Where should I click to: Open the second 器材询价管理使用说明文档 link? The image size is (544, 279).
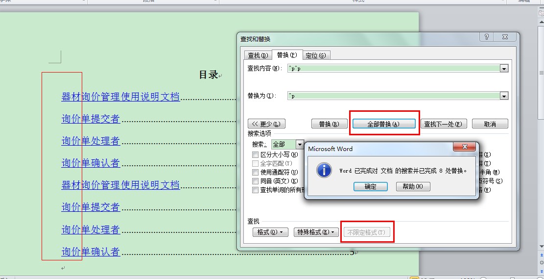pyautogui.click(x=121, y=184)
